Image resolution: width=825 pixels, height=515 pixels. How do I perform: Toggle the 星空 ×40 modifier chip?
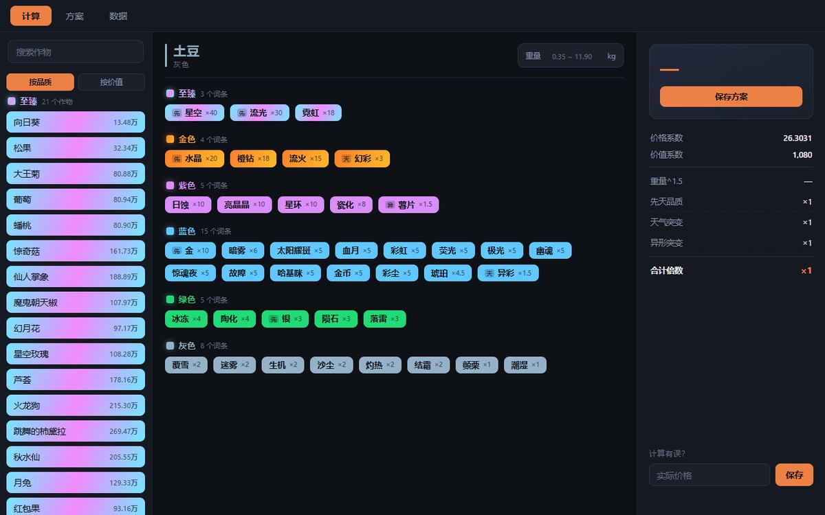(x=195, y=113)
